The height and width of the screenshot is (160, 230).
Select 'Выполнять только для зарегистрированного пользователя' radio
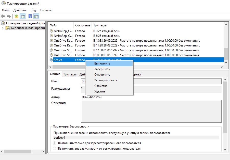click(x=55, y=143)
